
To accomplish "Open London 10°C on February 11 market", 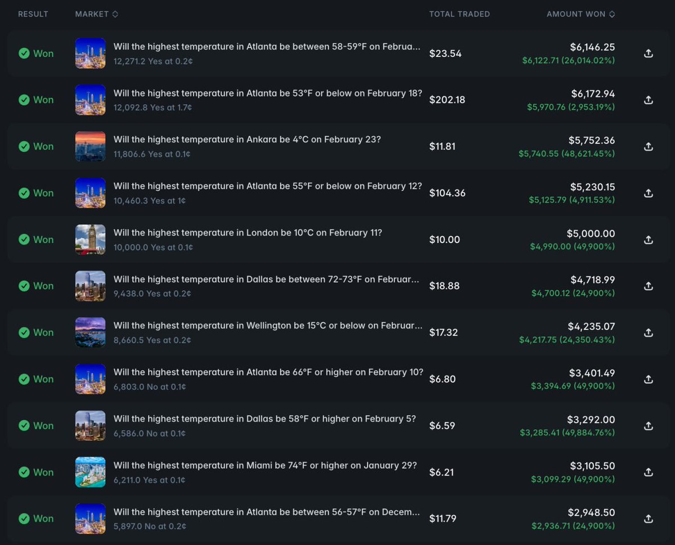I will pos(247,233).
